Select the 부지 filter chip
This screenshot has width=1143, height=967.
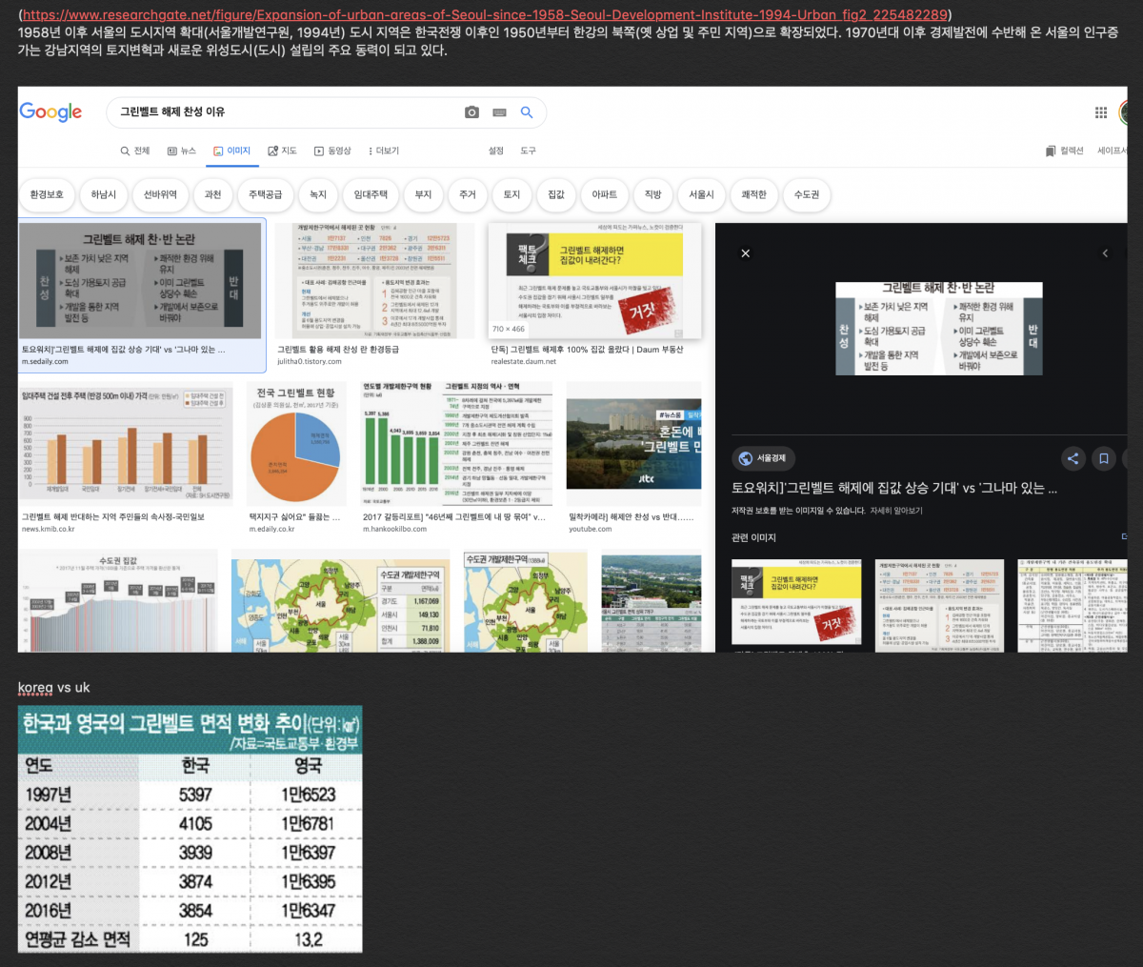click(423, 194)
